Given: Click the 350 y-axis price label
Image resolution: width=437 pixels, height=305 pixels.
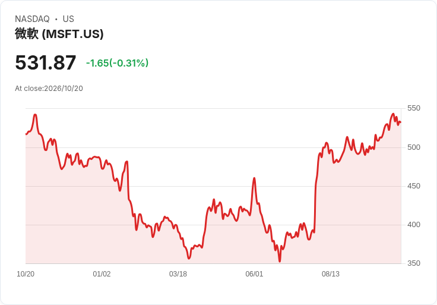Looking at the screenshot, I should [x=414, y=263].
